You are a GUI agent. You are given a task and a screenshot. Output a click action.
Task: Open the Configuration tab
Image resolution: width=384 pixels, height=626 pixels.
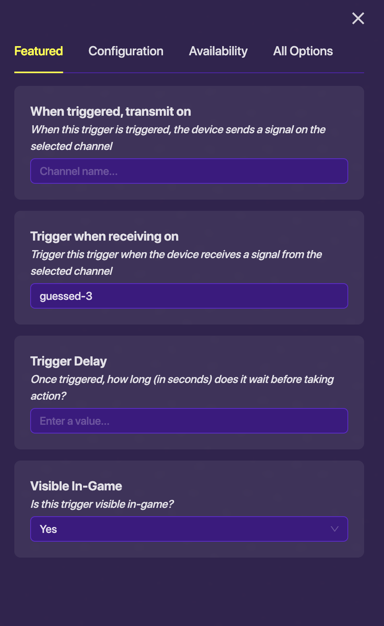coord(126,51)
